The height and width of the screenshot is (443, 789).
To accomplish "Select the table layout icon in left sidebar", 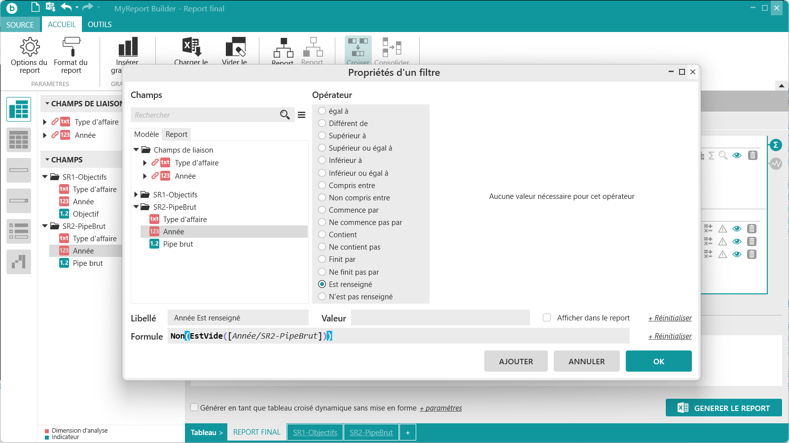I will pos(19,109).
